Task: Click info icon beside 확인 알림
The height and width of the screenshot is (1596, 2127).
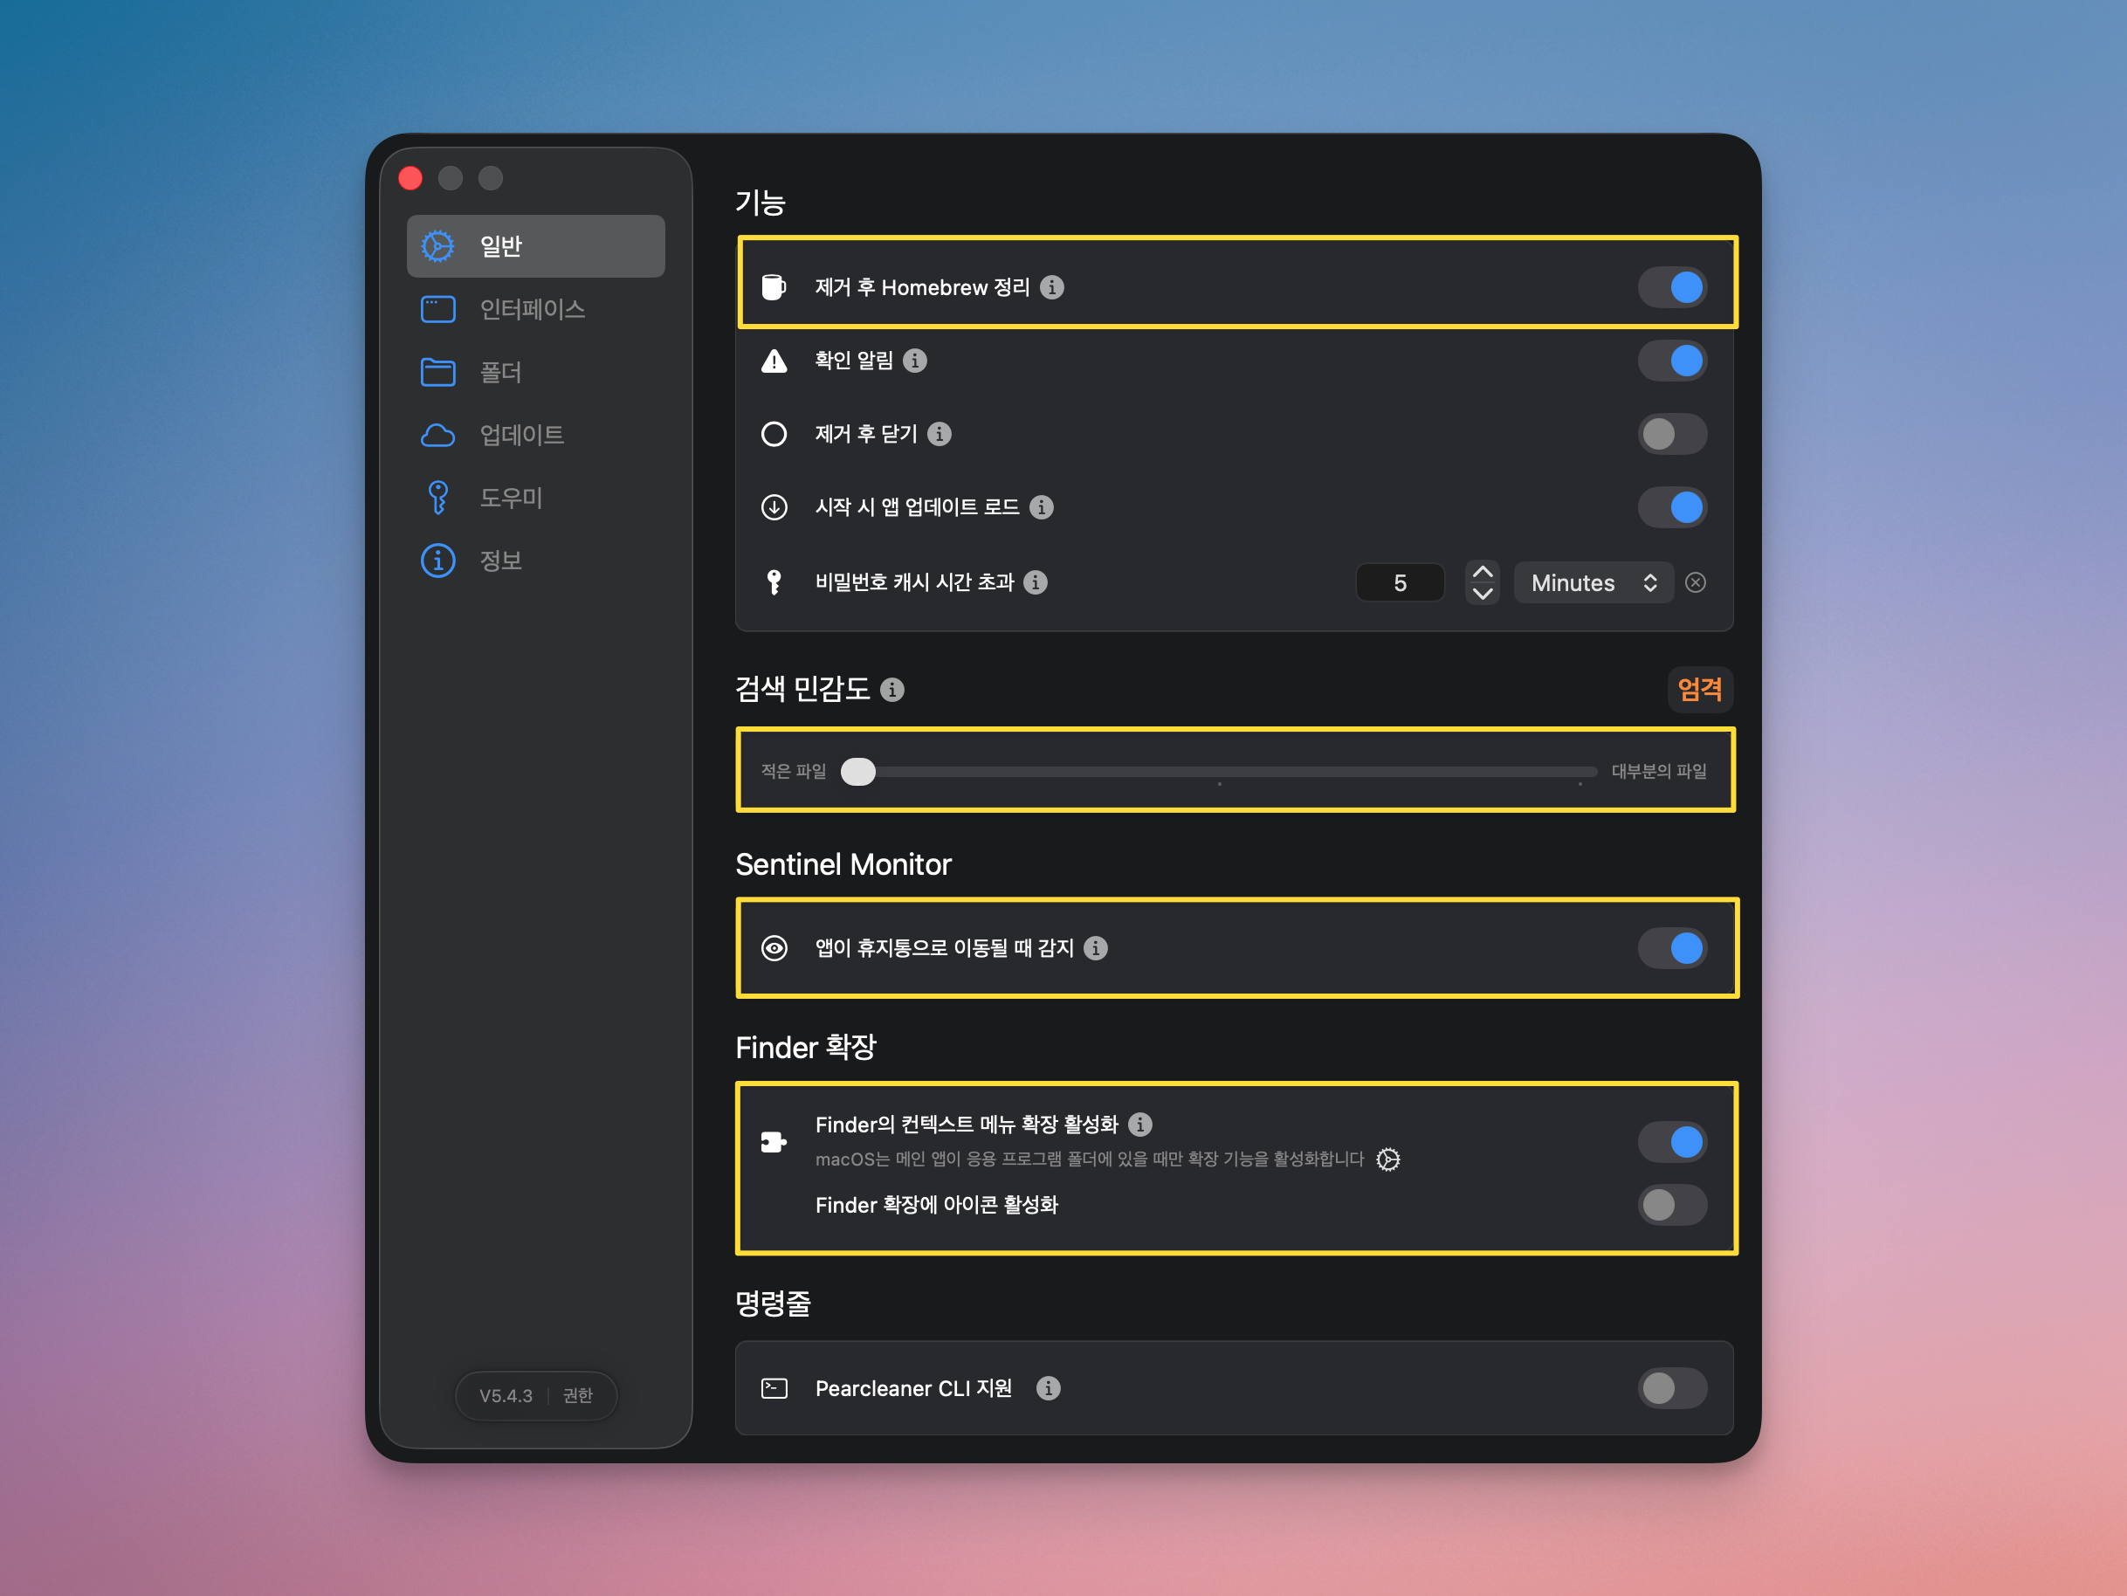Action: 915,361
